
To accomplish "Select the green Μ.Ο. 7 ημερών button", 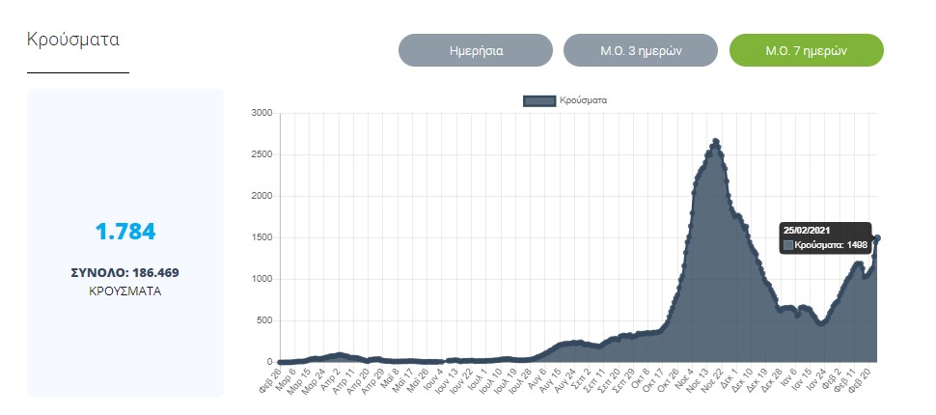I will coord(806,50).
